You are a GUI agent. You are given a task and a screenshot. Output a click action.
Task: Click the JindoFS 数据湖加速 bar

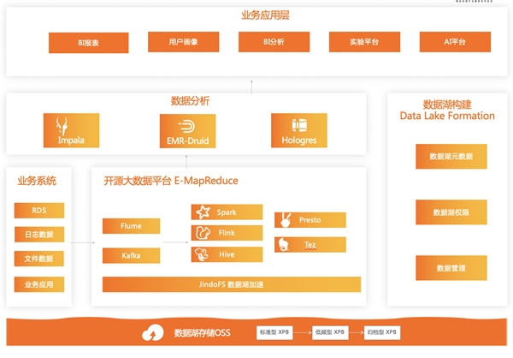pyautogui.click(x=232, y=284)
